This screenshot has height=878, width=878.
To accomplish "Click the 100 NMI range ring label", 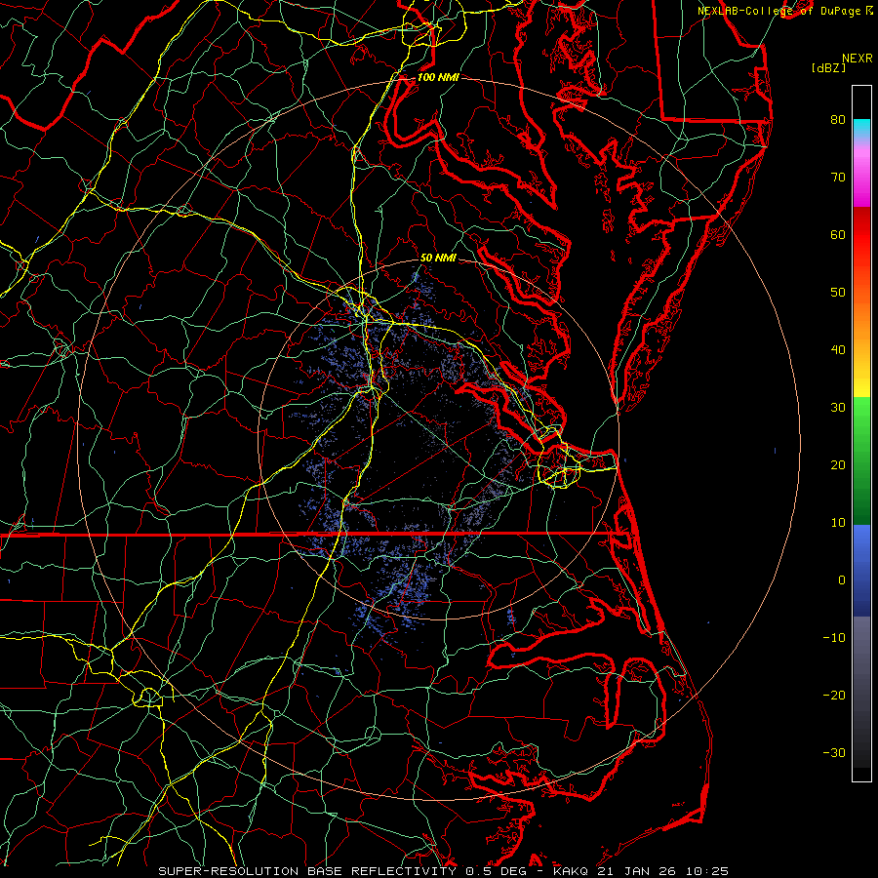I will (x=438, y=77).
